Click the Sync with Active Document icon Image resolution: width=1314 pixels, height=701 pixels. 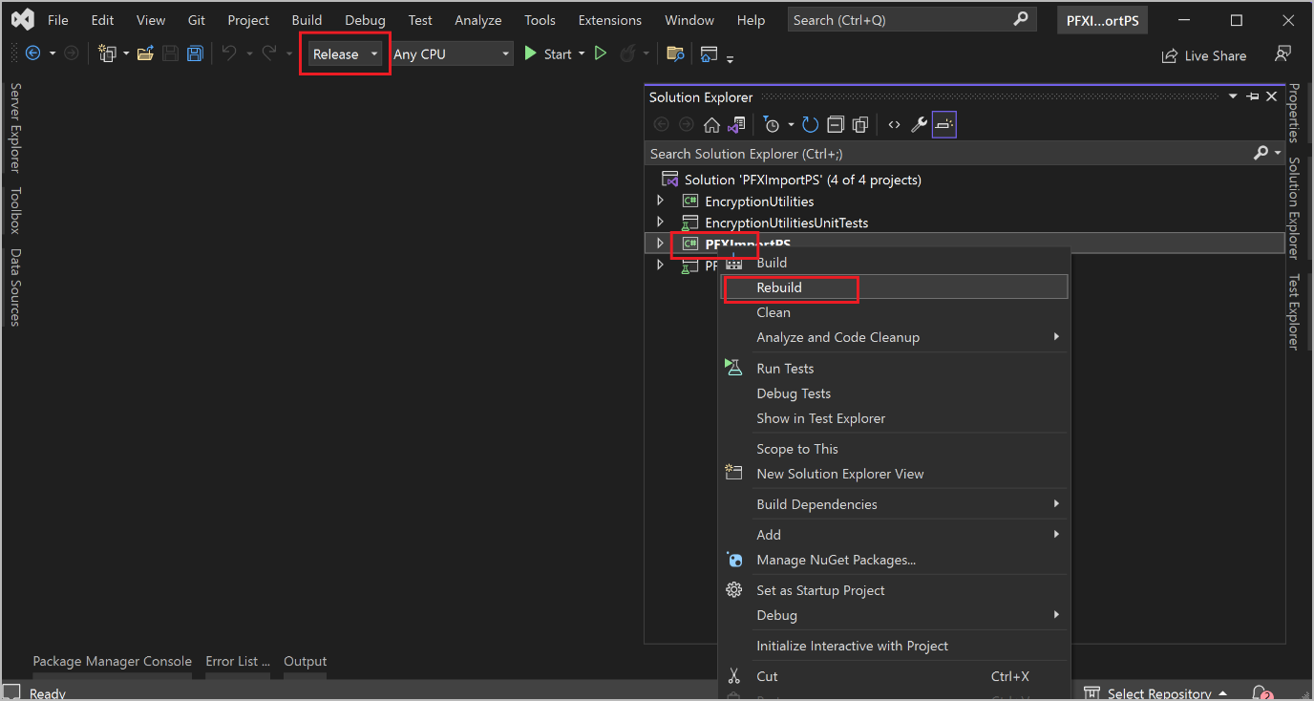click(x=735, y=124)
